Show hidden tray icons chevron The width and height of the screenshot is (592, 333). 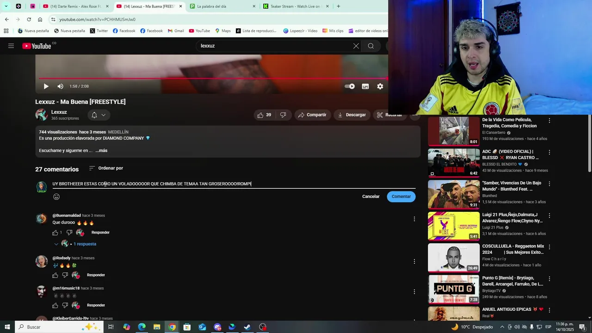(x=502, y=327)
